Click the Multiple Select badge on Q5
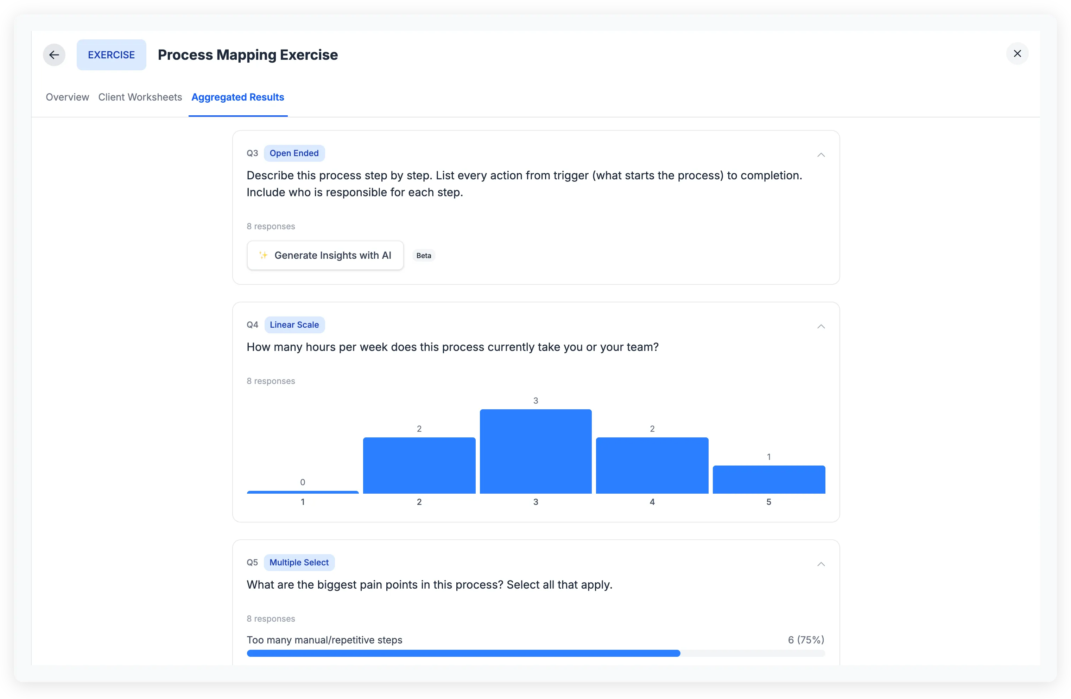The image size is (1071, 699). tap(299, 562)
